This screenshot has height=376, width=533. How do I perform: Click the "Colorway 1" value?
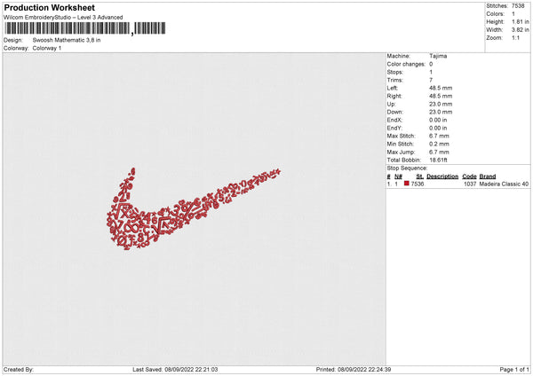point(47,48)
